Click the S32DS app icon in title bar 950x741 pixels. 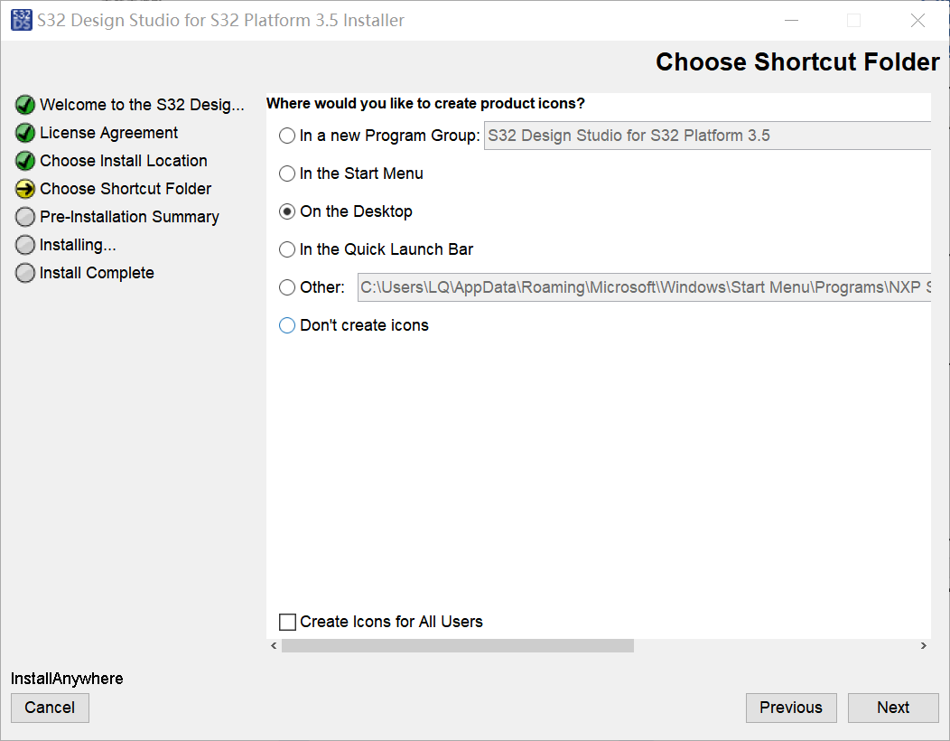(21, 20)
